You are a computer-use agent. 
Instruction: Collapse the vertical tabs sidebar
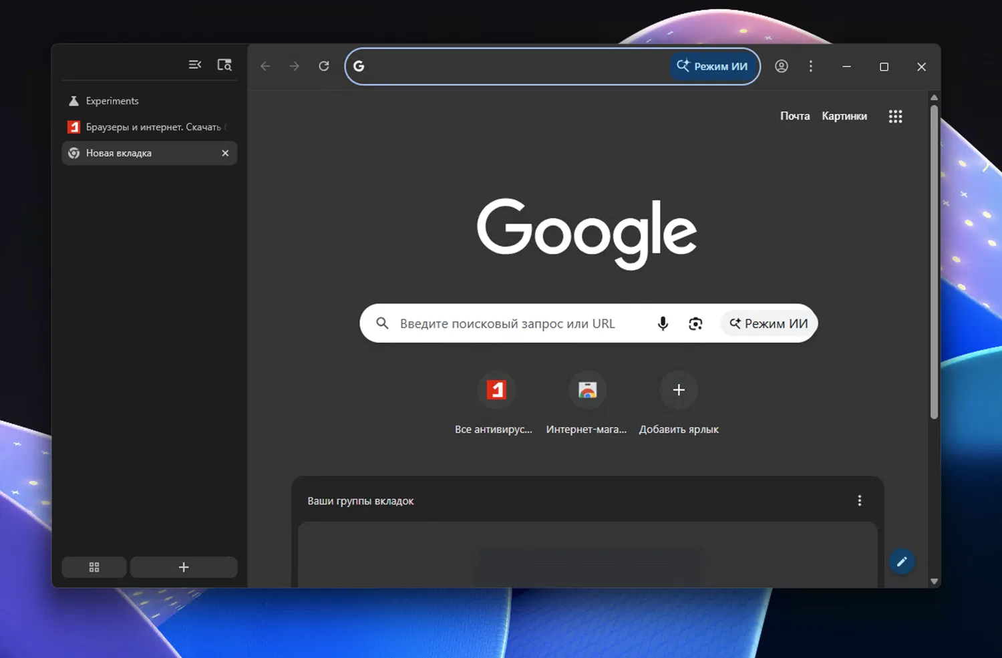(195, 65)
